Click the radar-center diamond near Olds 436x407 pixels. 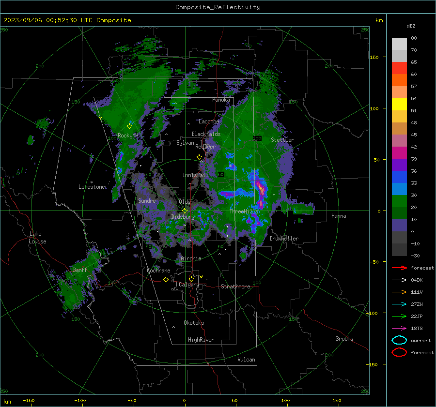coord(185,211)
